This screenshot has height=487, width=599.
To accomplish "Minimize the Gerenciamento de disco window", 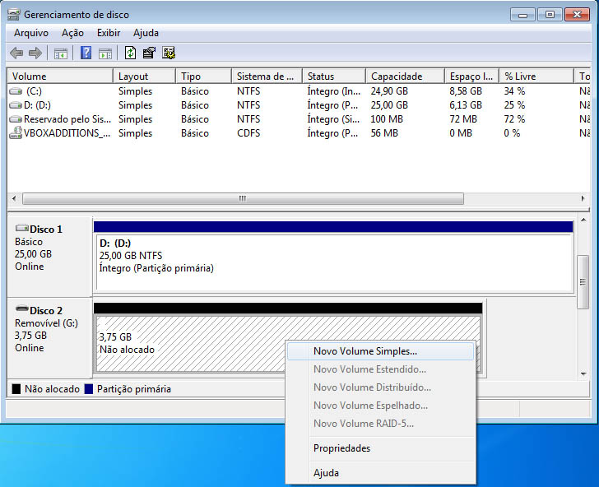I will (x=522, y=15).
